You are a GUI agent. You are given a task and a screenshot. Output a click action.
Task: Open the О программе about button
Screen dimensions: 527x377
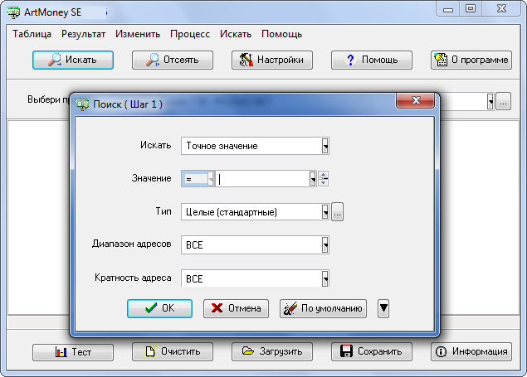(471, 60)
